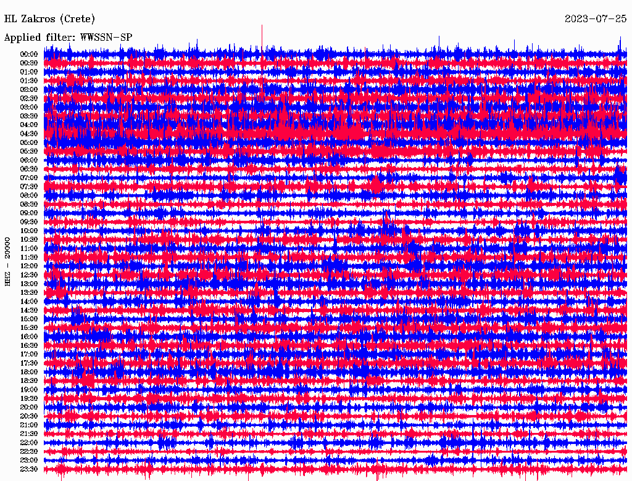Select the 22:00 time label
This screenshot has height=481, width=632.
click(29, 442)
